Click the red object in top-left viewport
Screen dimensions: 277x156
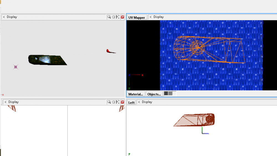111,51
